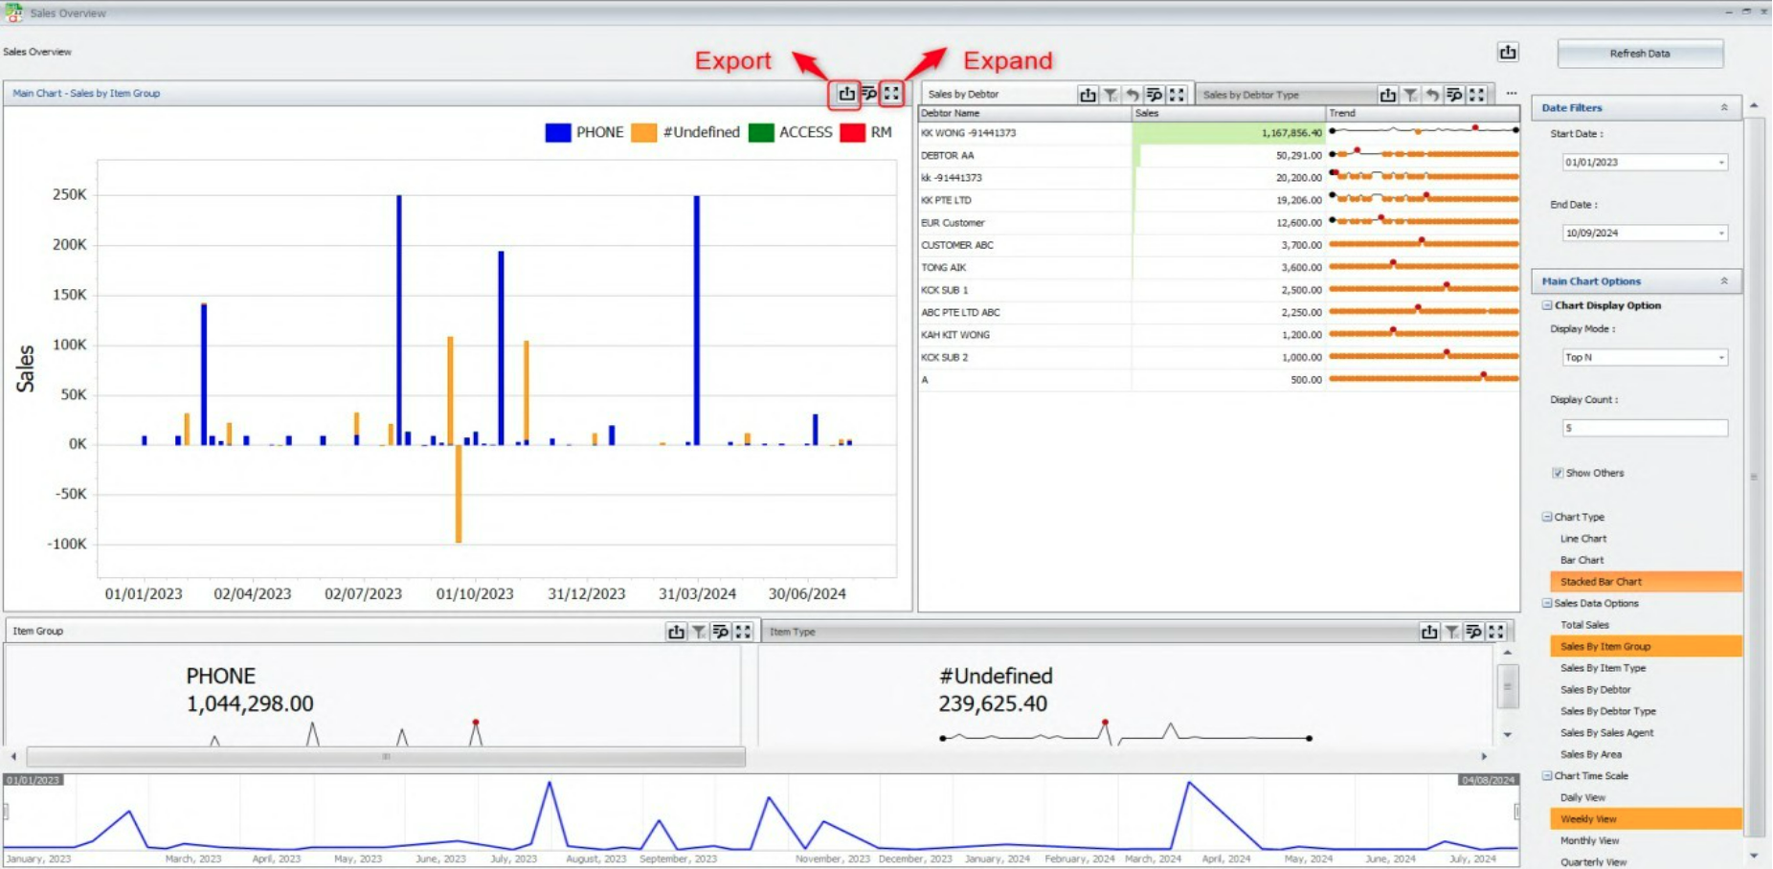Collapse the Chart Display Option group
Screen dimensions: 1773x869
click(1547, 305)
